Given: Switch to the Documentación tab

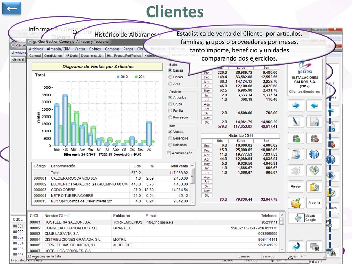Looking at the screenshot, I should click(92, 56).
